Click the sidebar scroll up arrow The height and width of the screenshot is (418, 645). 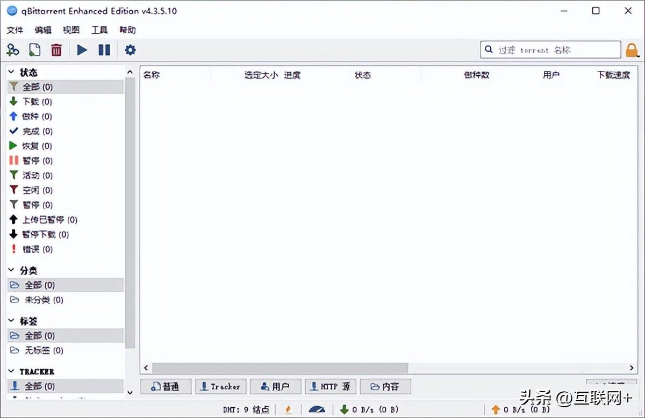(130, 72)
